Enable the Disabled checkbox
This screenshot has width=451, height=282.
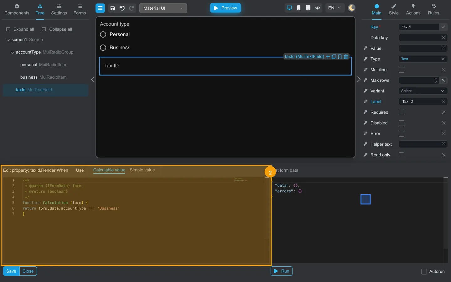click(x=402, y=123)
